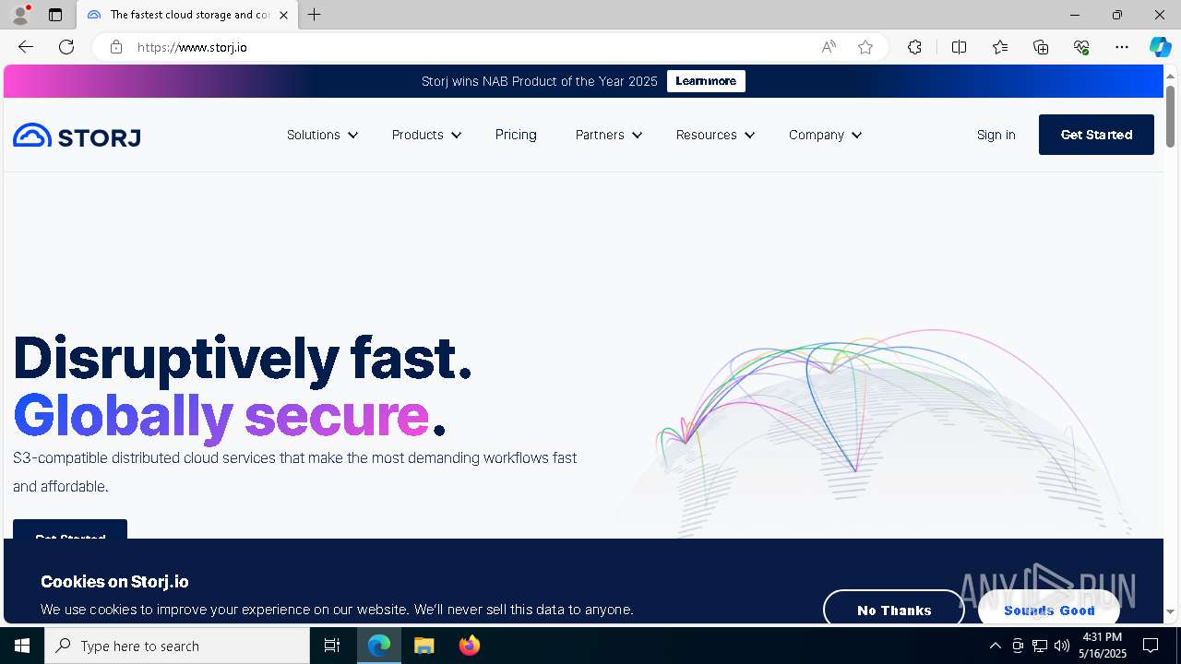Expand the Solutions menu
The width and height of the screenshot is (1181, 664).
322,135
